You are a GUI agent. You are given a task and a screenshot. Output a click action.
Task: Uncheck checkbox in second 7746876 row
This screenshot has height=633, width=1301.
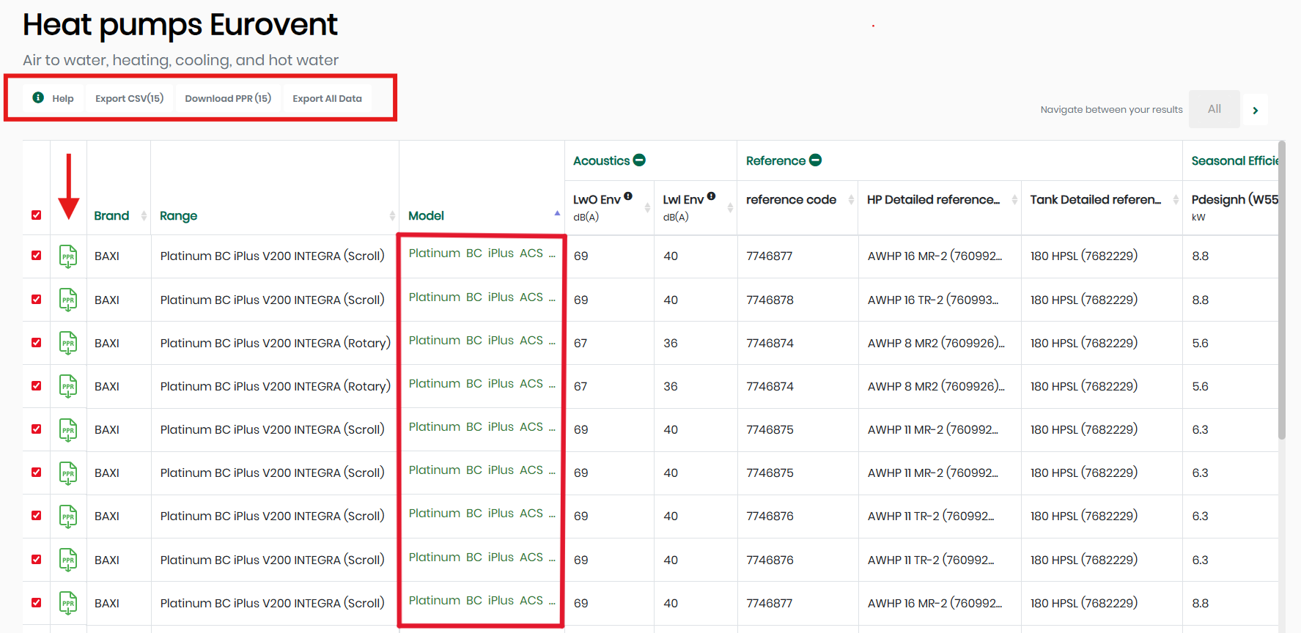coord(36,559)
